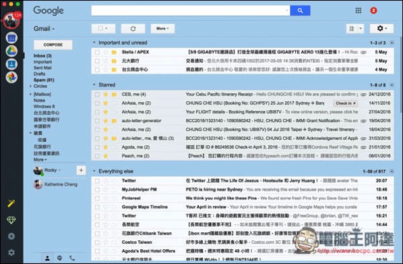Star the Stella / APEX email
Image resolution: width=403 pixels, height=264 pixels.
tap(105, 52)
